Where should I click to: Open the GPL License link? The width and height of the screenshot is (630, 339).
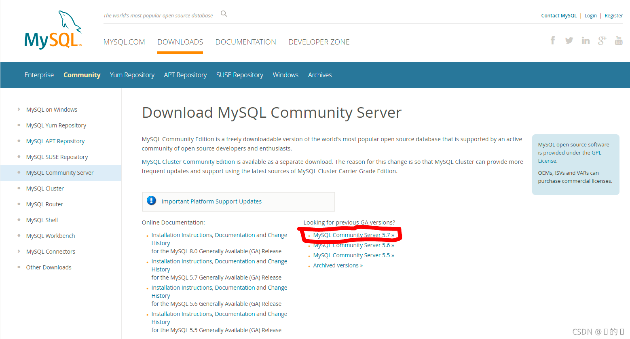tap(570, 157)
